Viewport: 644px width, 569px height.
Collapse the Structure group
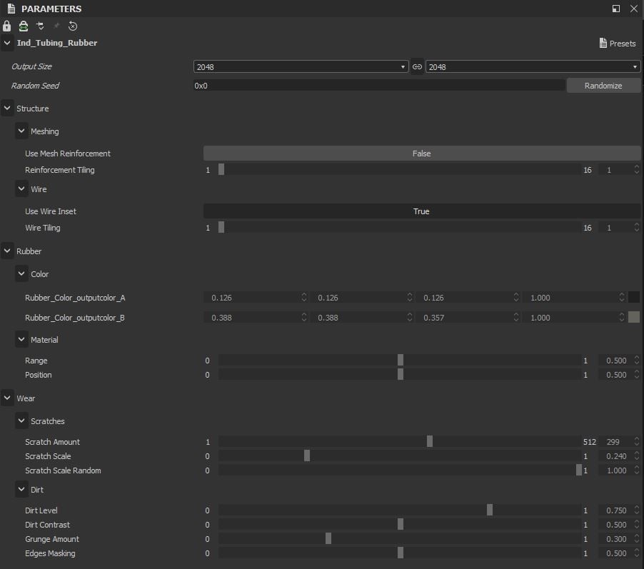7,108
